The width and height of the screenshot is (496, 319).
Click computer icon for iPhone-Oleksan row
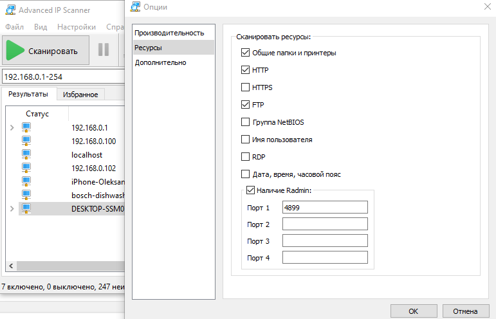click(x=26, y=181)
